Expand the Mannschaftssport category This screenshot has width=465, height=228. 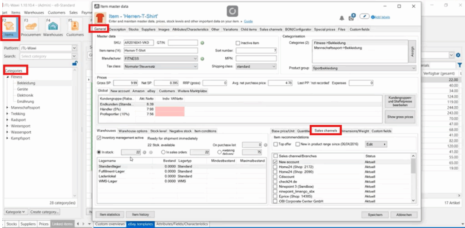[x=7, y=108]
